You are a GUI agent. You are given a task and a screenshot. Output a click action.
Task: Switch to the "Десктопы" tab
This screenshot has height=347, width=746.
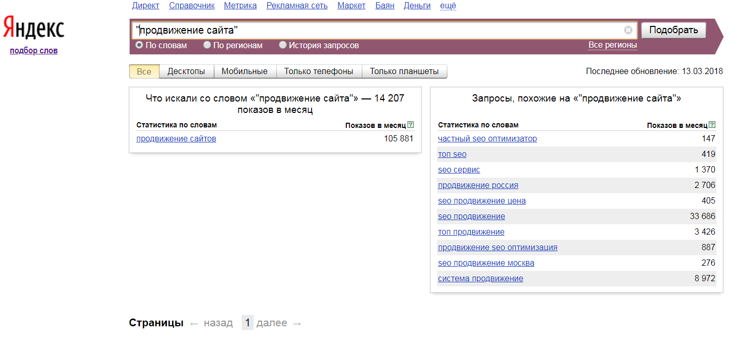click(186, 71)
